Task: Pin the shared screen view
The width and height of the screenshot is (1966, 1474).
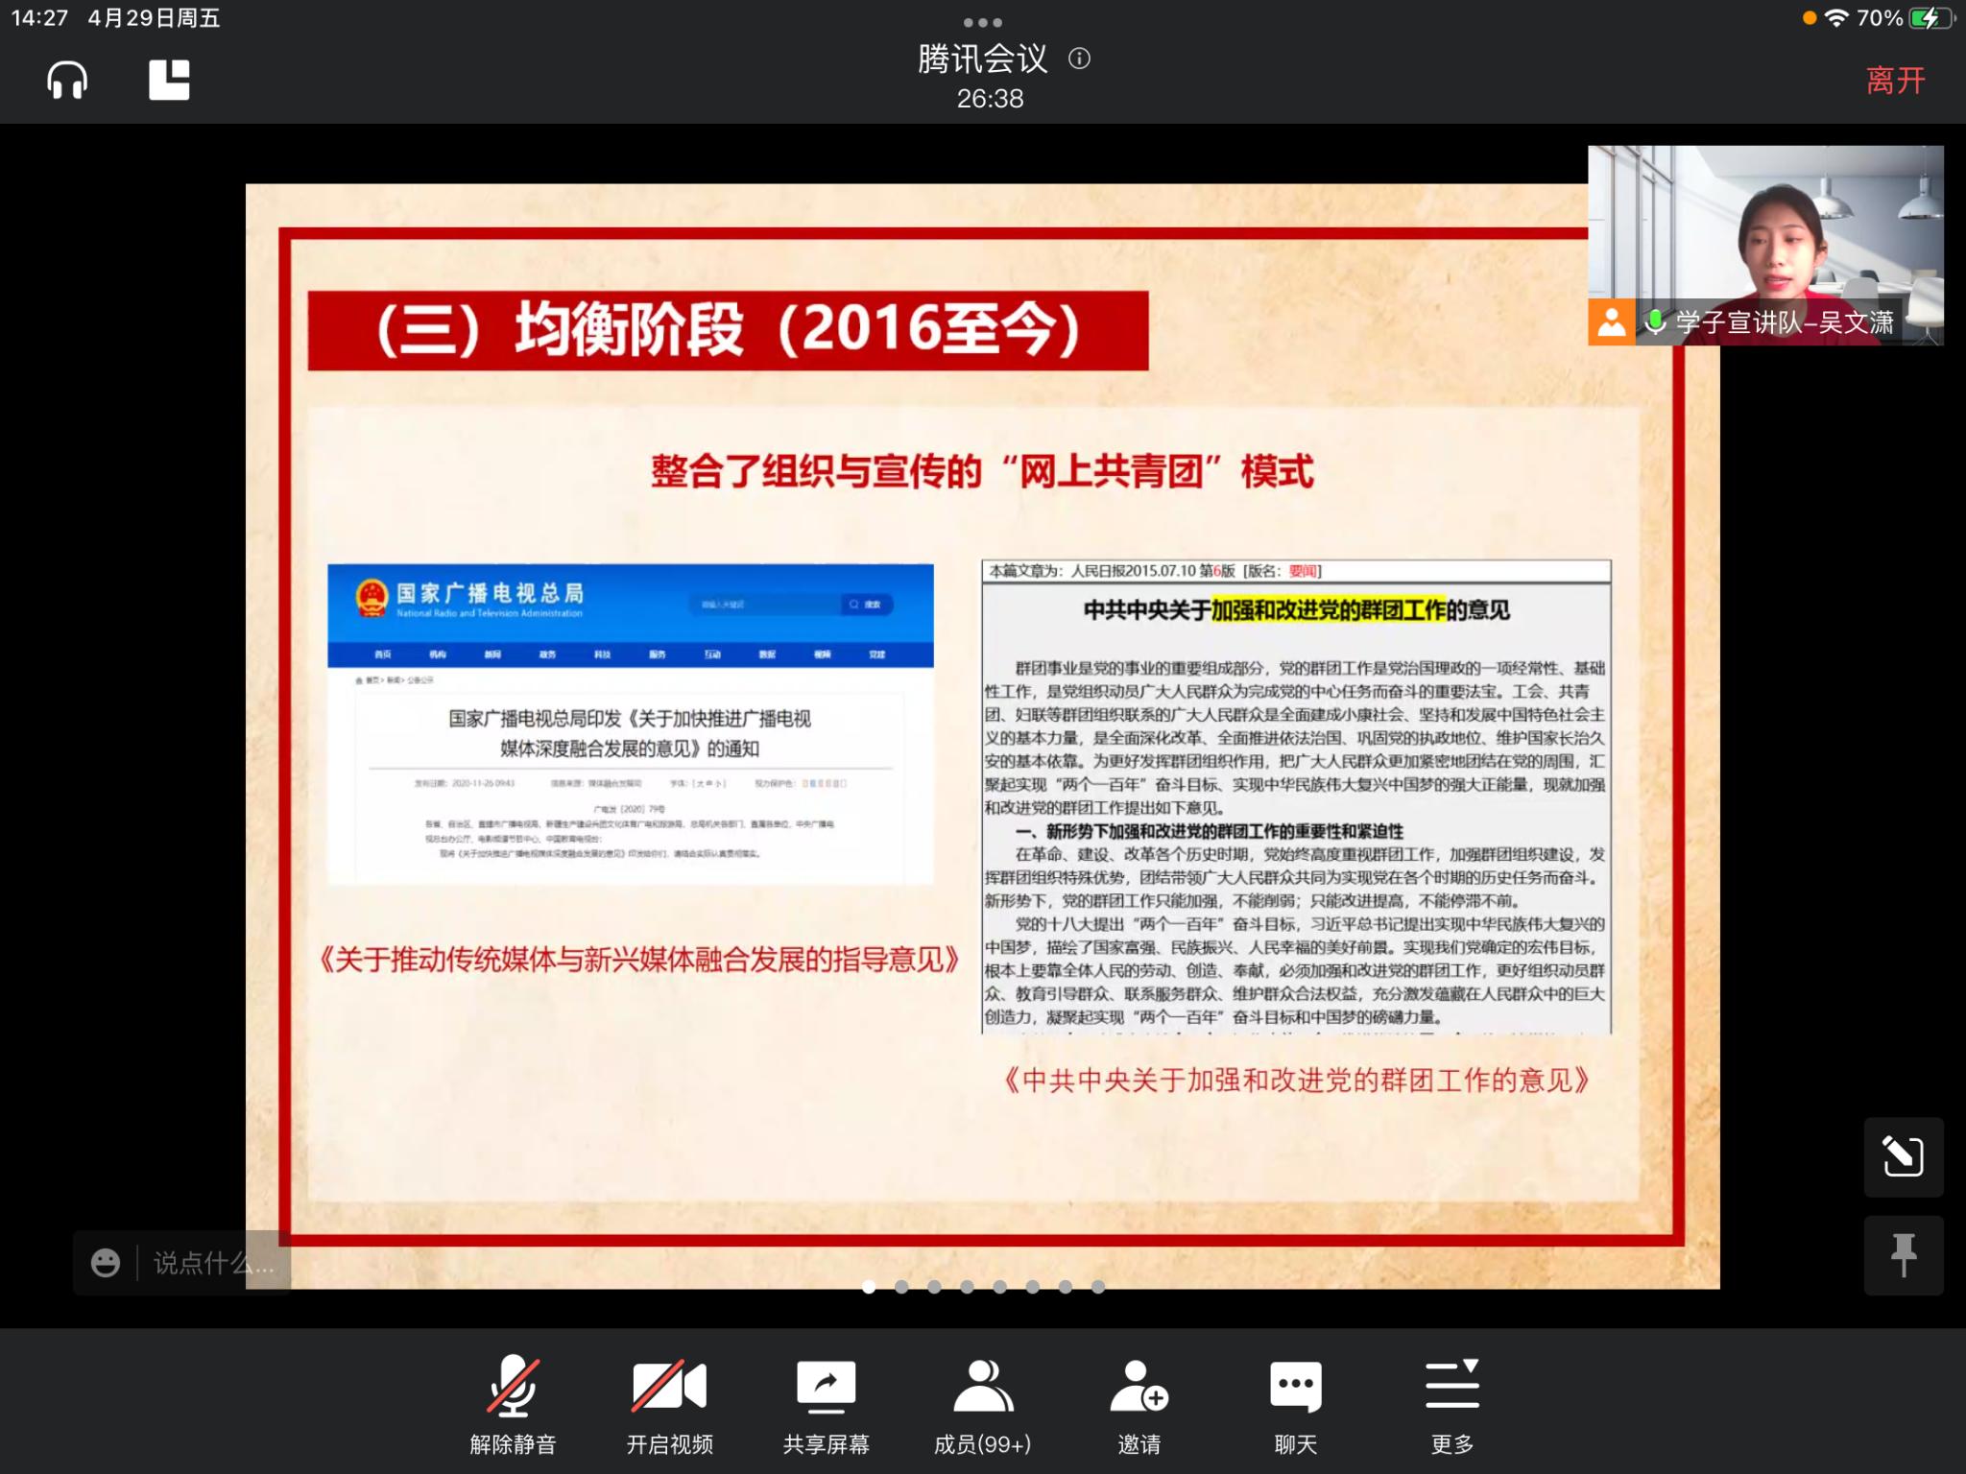Action: click(1903, 1255)
